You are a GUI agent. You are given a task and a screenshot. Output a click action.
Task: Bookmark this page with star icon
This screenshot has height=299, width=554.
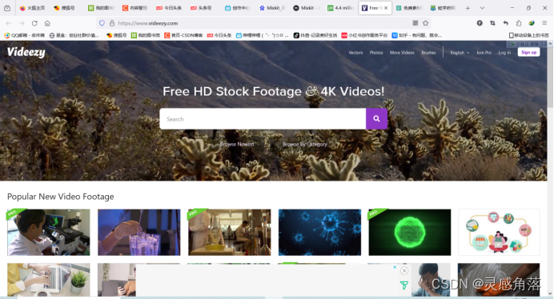pyautogui.click(x=425, y=23)
